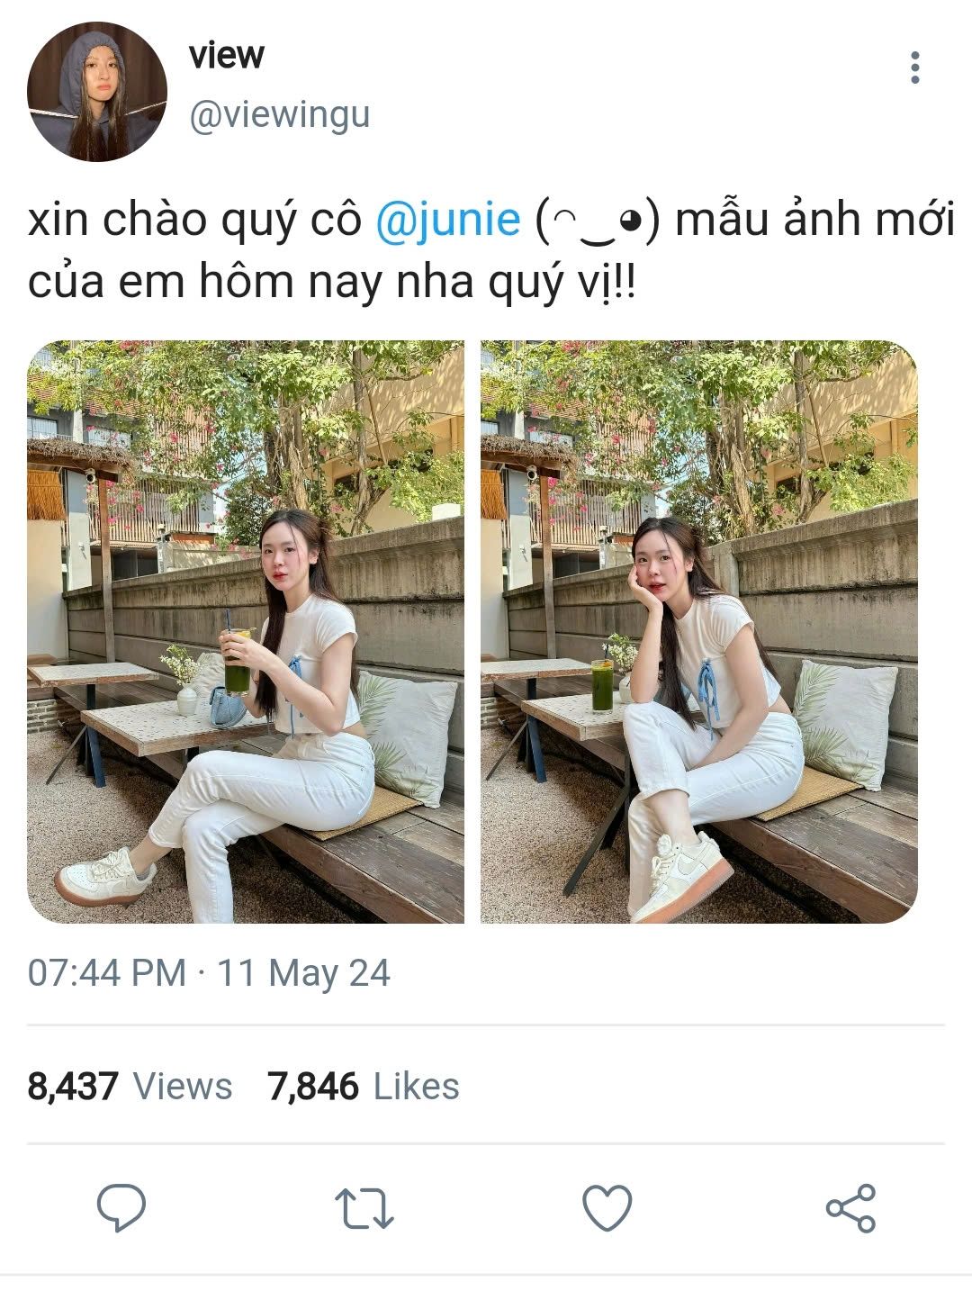972x1291 pixels.
Task: Open the hooded profile avatar picture
Action: point(97,92)
